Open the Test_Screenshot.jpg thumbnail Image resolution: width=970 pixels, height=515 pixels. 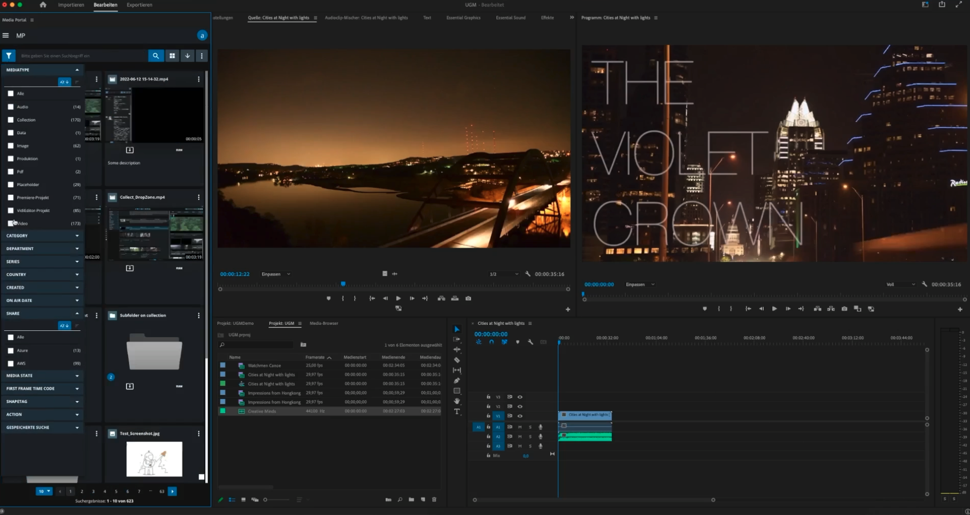(x=154, y=459)
